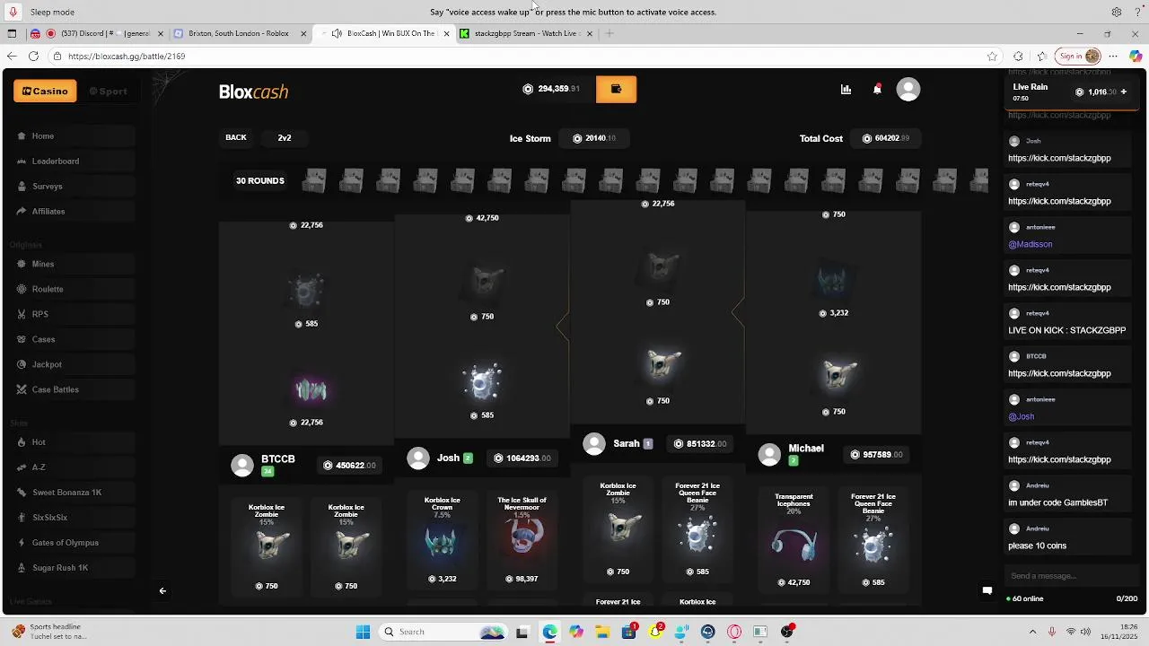The height and width of the screenshot is (646, 1149).
Task: Open Affiliates in sidebar
Action: click(x=74, y=212)
